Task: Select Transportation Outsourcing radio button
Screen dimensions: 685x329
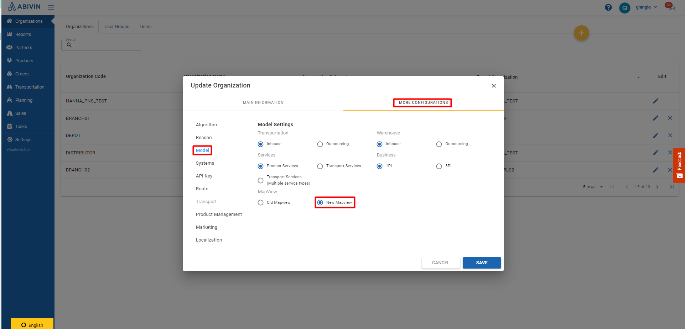Action: 320,144
